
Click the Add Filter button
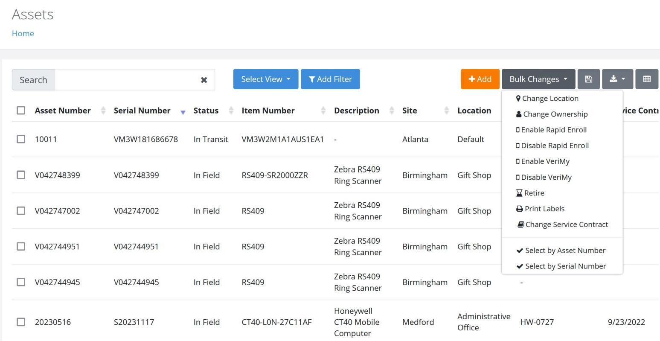(x=330, y=79)
